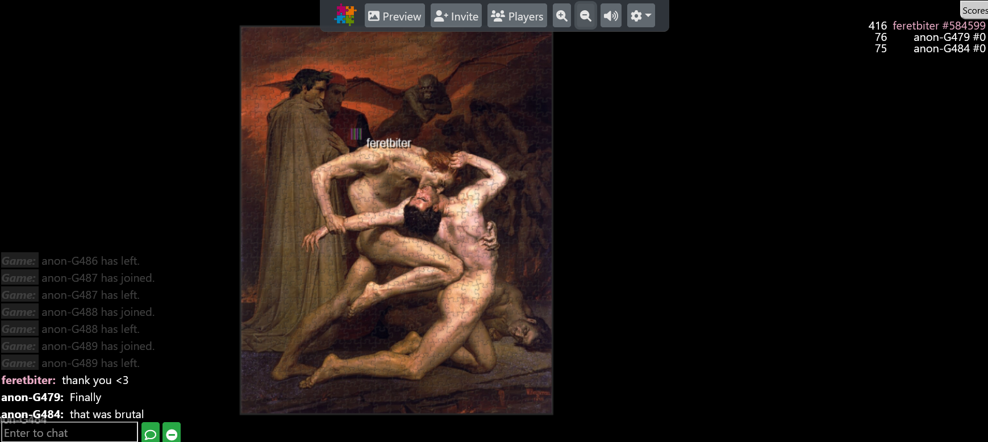
Task: Open the puzzle Preview image
Action: coord(395,16)
